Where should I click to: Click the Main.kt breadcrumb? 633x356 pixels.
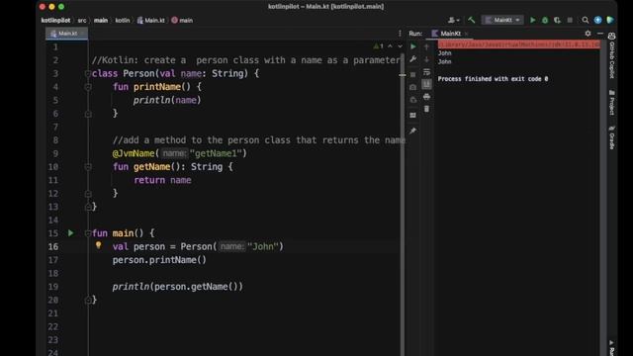(x=151, y=20)
